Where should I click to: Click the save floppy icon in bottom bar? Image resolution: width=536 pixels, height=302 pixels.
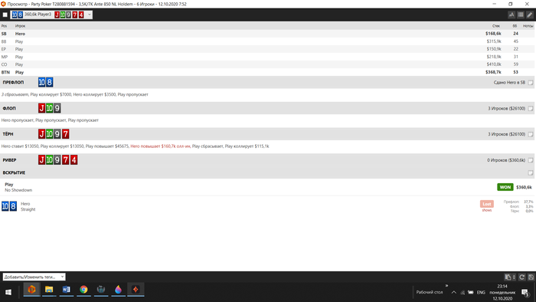point(531,277)
